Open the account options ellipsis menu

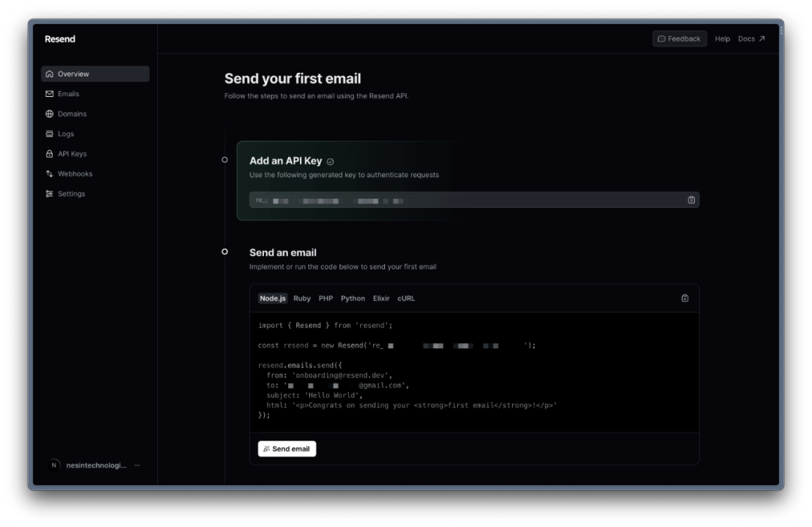pyautogui.click(x=137, y=465)
